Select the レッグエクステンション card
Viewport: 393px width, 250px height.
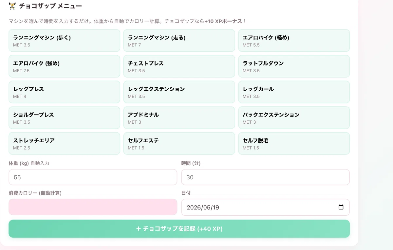point(179,92)
